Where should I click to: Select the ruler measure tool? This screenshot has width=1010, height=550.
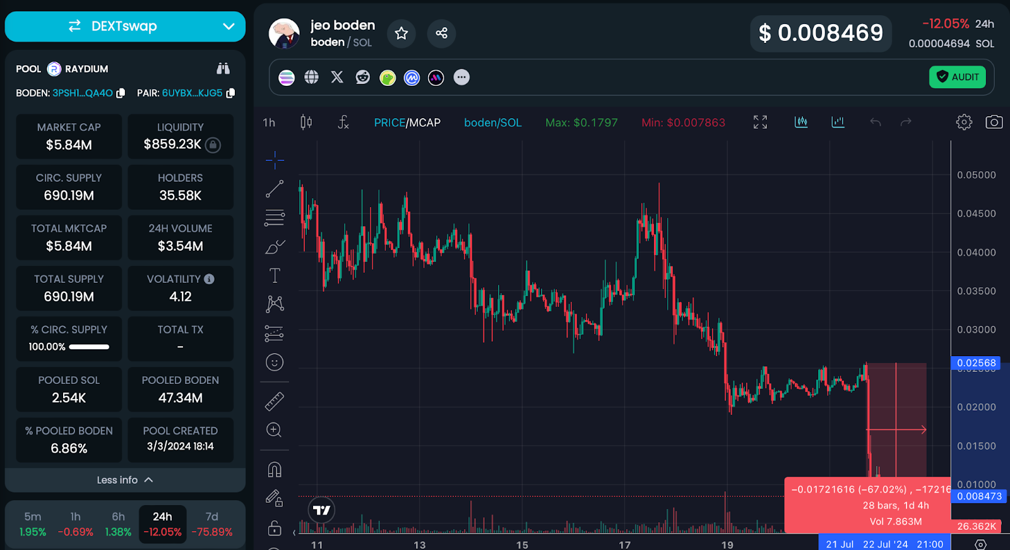coord(275,401)
